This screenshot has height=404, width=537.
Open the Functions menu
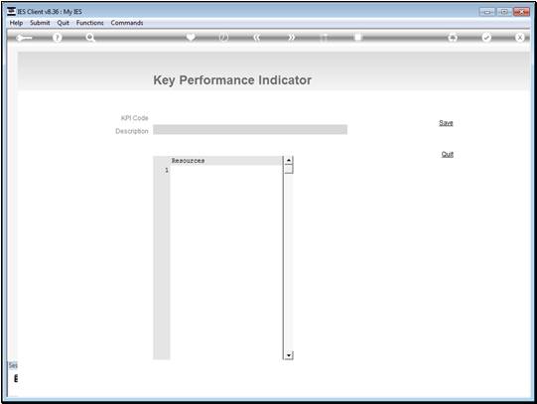pyautogui.click(x=89, y=23)
